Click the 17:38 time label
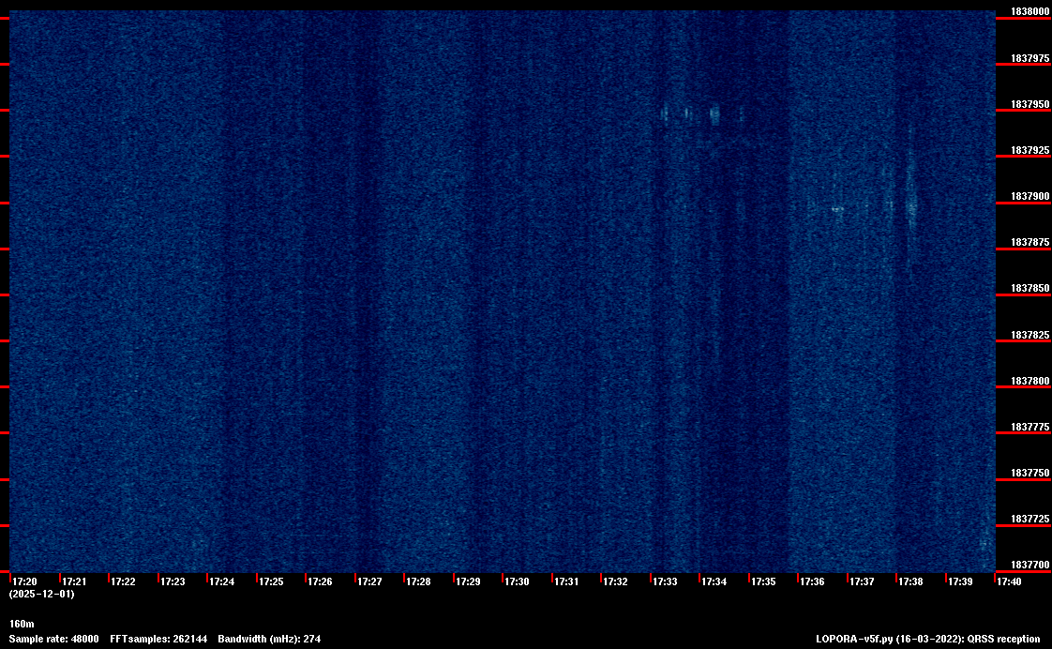This screenshot has width=1052, height=649. (911, 581)
